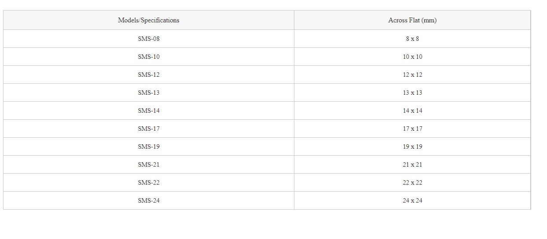
Task: Click the 24 x 24 size value
Action: [412, 200]
